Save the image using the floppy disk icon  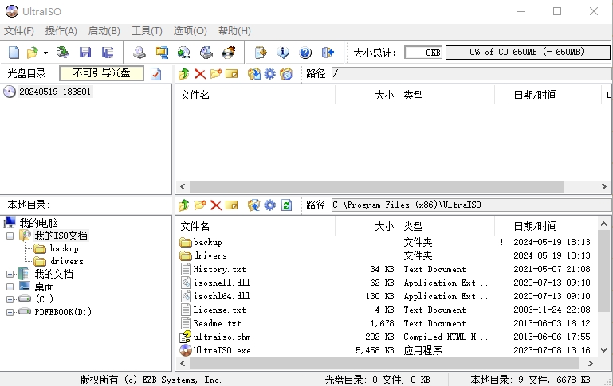(85, 53)
